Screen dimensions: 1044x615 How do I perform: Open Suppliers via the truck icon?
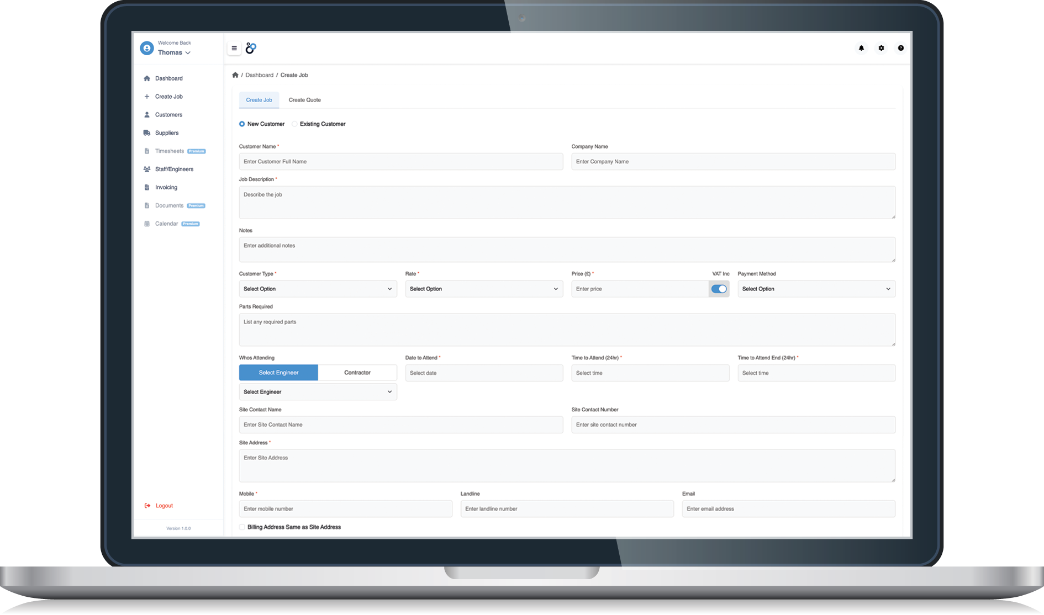[147, 133]
